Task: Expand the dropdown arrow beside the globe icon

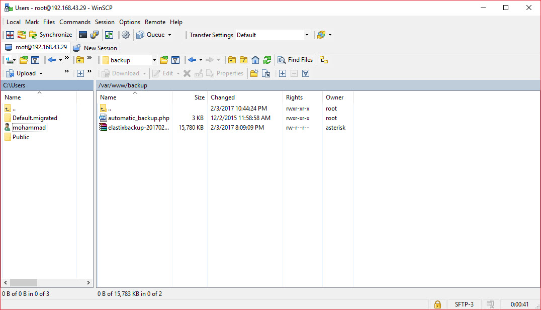Action: click(x=330, y=35)
